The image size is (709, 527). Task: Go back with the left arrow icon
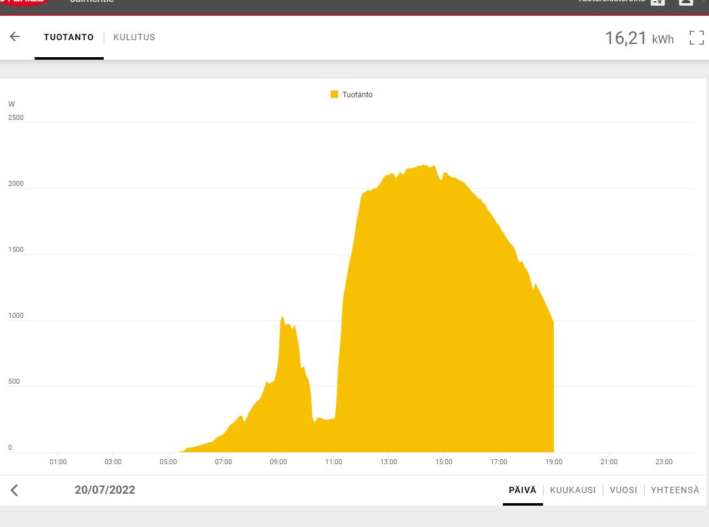(15, 36)
